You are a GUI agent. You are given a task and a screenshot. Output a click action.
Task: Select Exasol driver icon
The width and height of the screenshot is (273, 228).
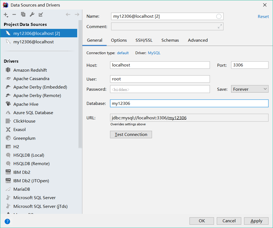[x=8, y=129]
